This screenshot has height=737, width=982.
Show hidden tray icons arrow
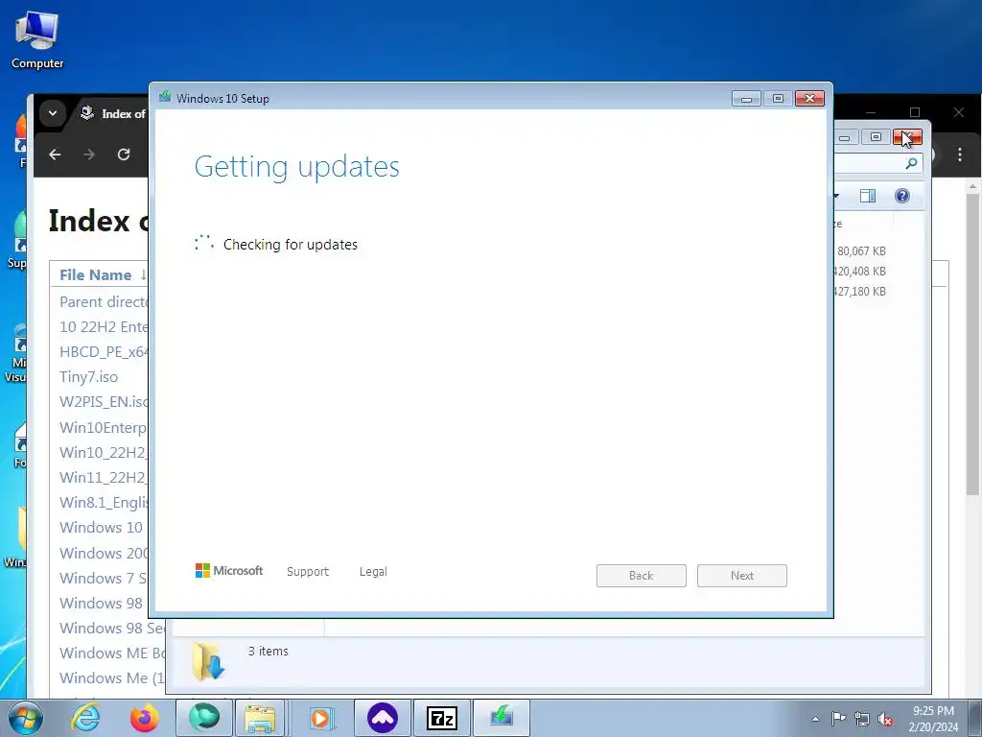tap(815, 719)
